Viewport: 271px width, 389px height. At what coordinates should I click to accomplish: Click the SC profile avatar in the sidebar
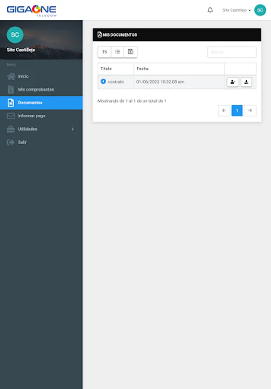[x=15, y=35]
